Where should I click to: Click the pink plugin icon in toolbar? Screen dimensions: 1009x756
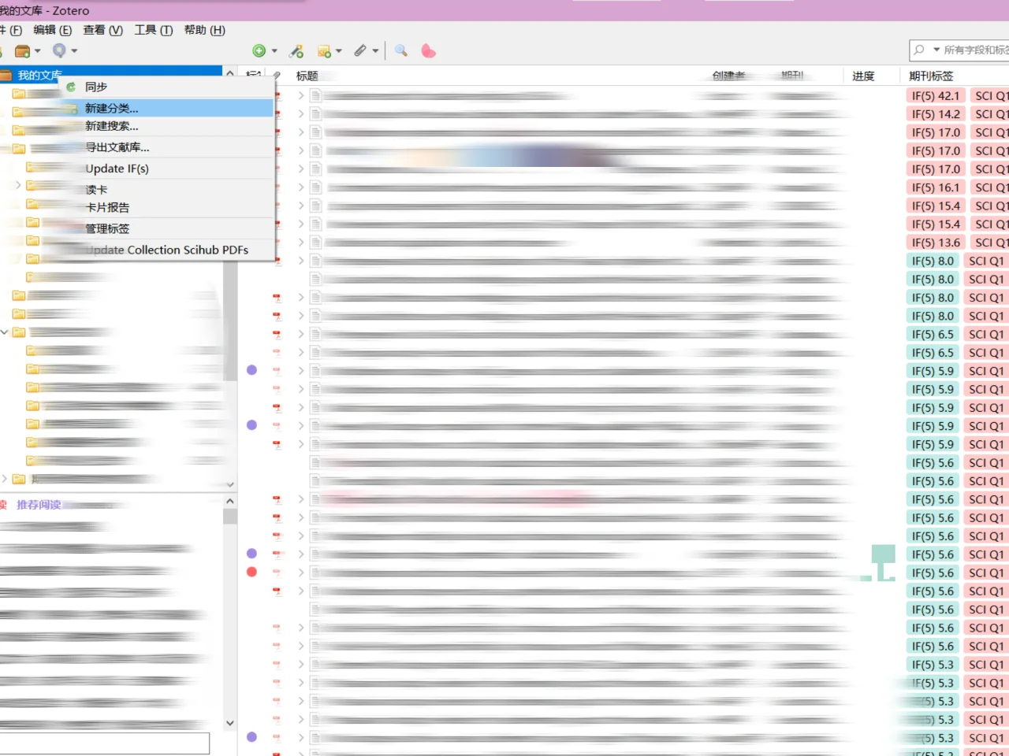pyautogui.click(x=428, y=51)
